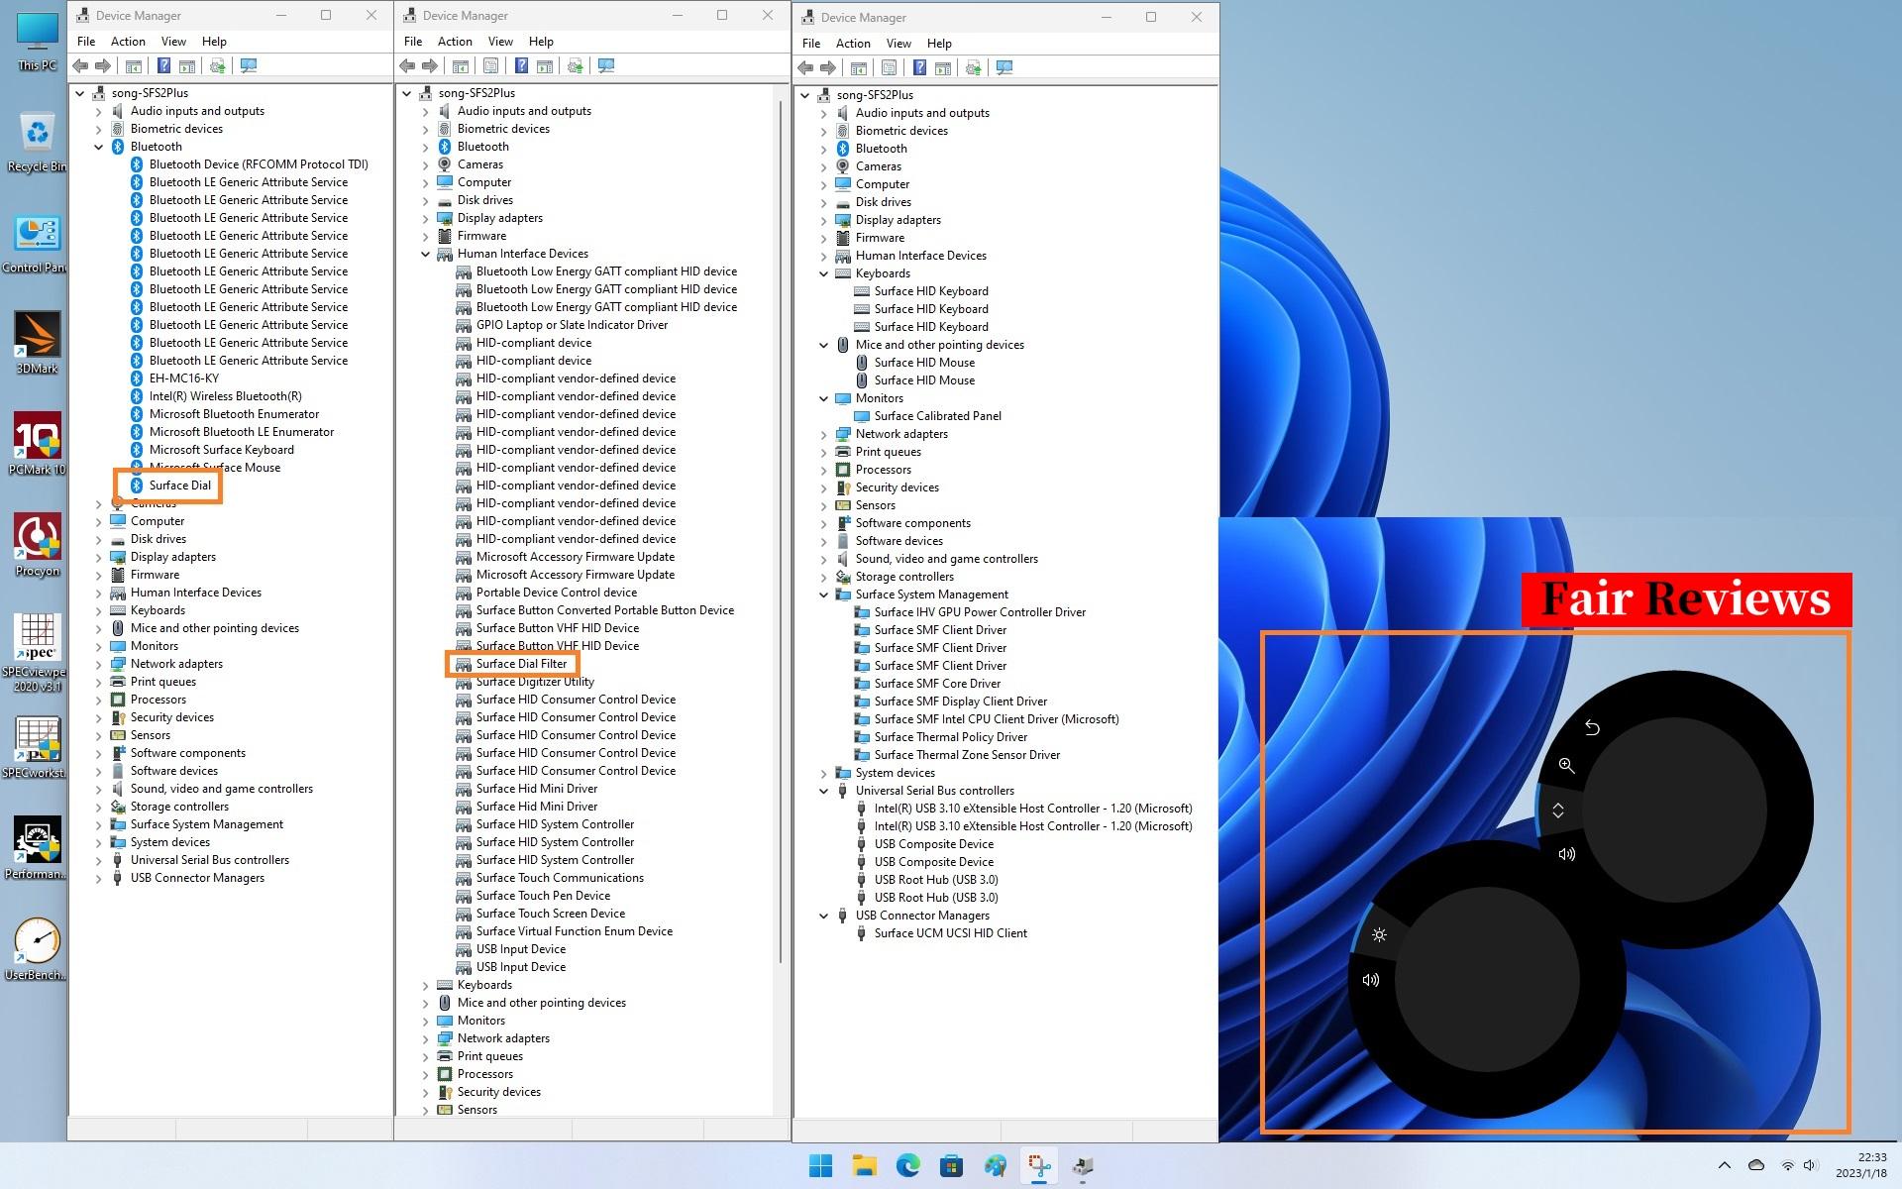Click Properties icon in rightmost Device Manager toolbar
The image size is (1902, 1189).
(x=889, y=68)
